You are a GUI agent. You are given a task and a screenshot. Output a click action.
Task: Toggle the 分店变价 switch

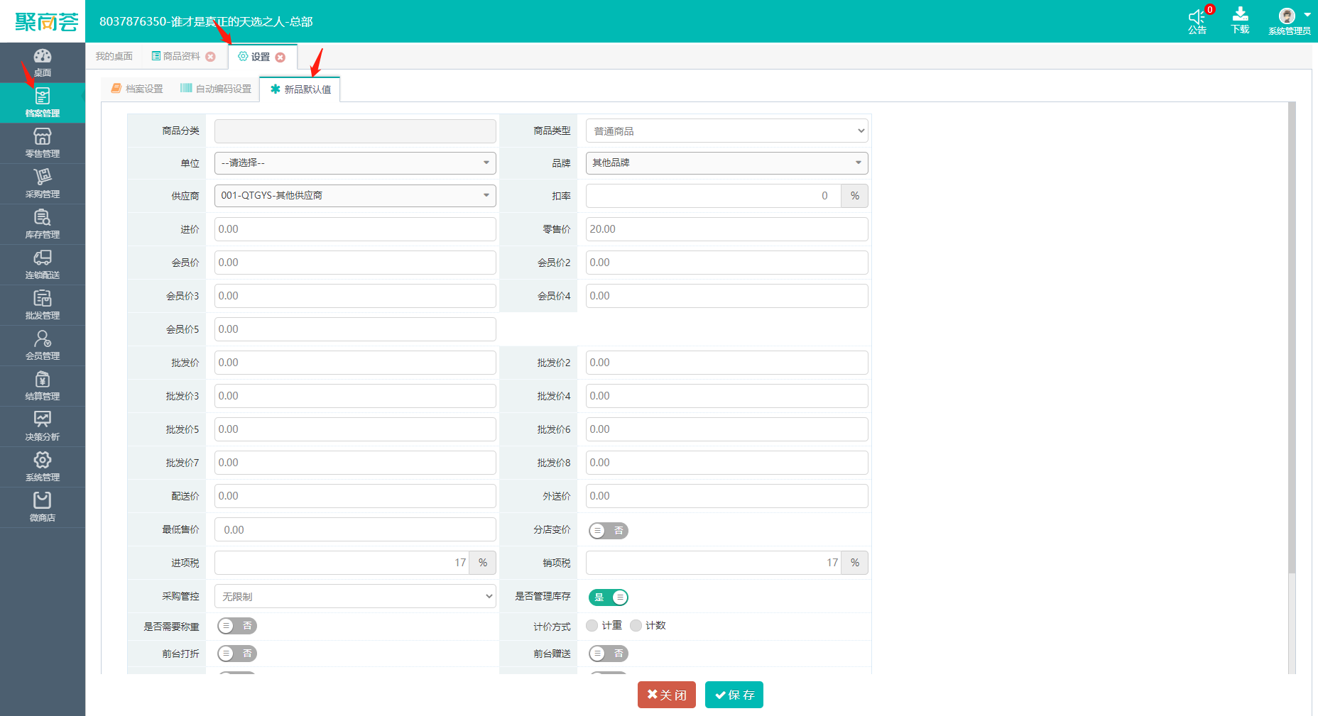[609, 531]
